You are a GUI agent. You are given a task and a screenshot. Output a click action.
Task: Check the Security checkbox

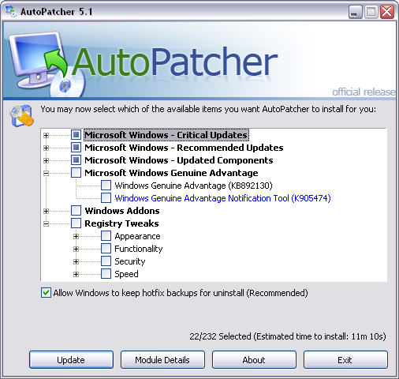click(106, 261)
